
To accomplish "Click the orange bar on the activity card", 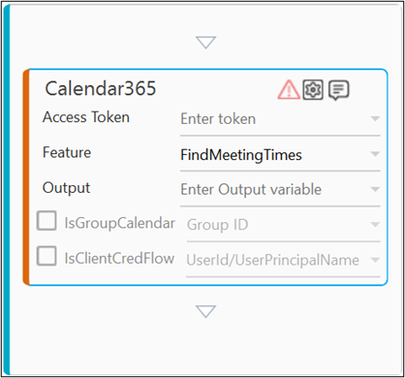I will coord(26,177).
